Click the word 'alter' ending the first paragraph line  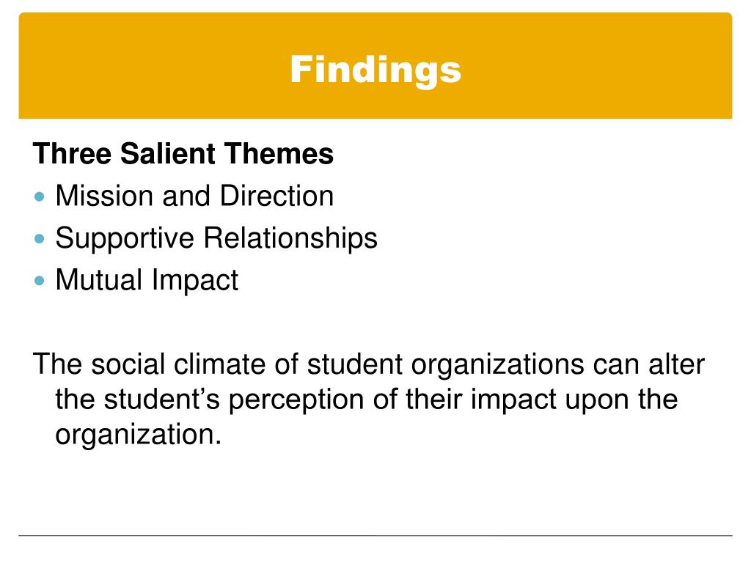(x=677, y=364)
